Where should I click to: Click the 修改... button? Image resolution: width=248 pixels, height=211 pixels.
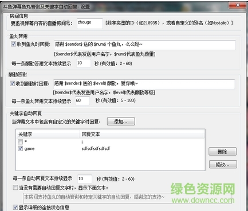pos(223,164)
